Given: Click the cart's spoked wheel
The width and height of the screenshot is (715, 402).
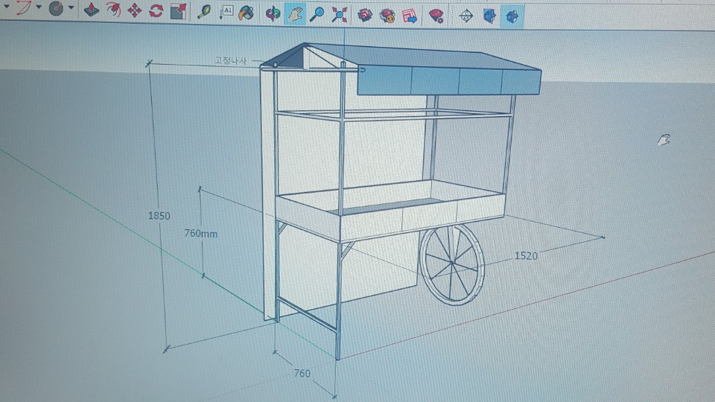Looking at the screenshot, I should coord(452,264).
